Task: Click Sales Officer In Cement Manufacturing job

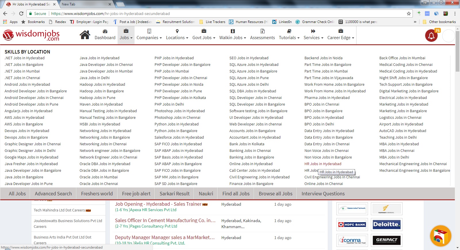Action: pos(165,220)
